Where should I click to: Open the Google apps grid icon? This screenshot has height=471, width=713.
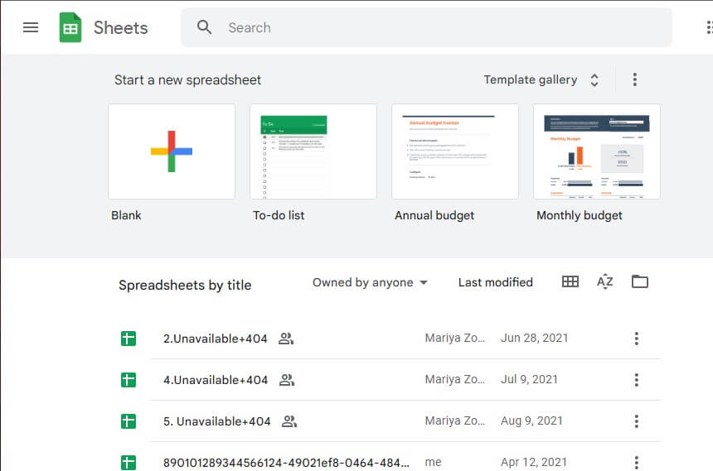click(710, 27)
